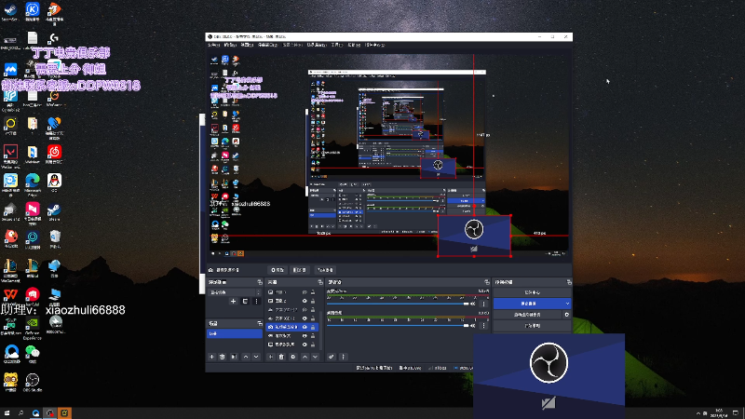745x419 pixels.
Task: Move scene up in Scenes dock
Action: pos(246,357)
